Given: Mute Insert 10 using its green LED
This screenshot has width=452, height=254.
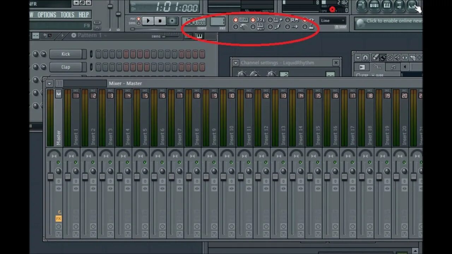Looking at the screenshot, I should pyautogui.click(x=231, y=162).
